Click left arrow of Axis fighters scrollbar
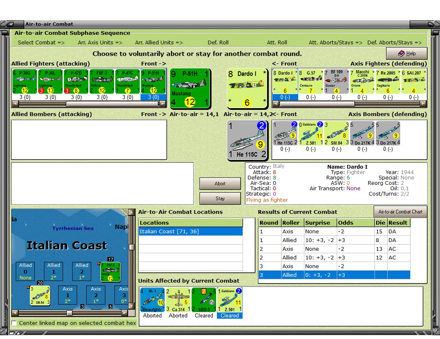 click(276, 104)
